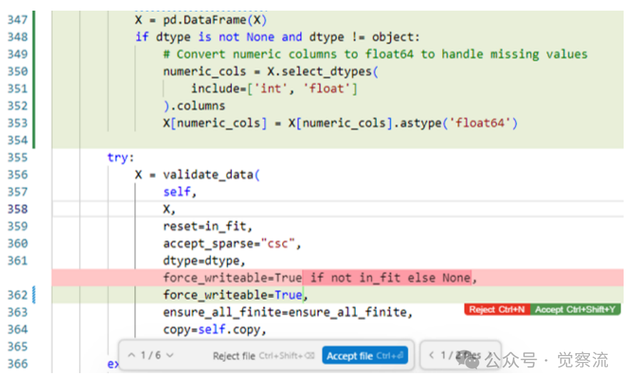Go to next file with right chevron
The width and height of the screenshot is (628, 385).
(x=490, y=356)
